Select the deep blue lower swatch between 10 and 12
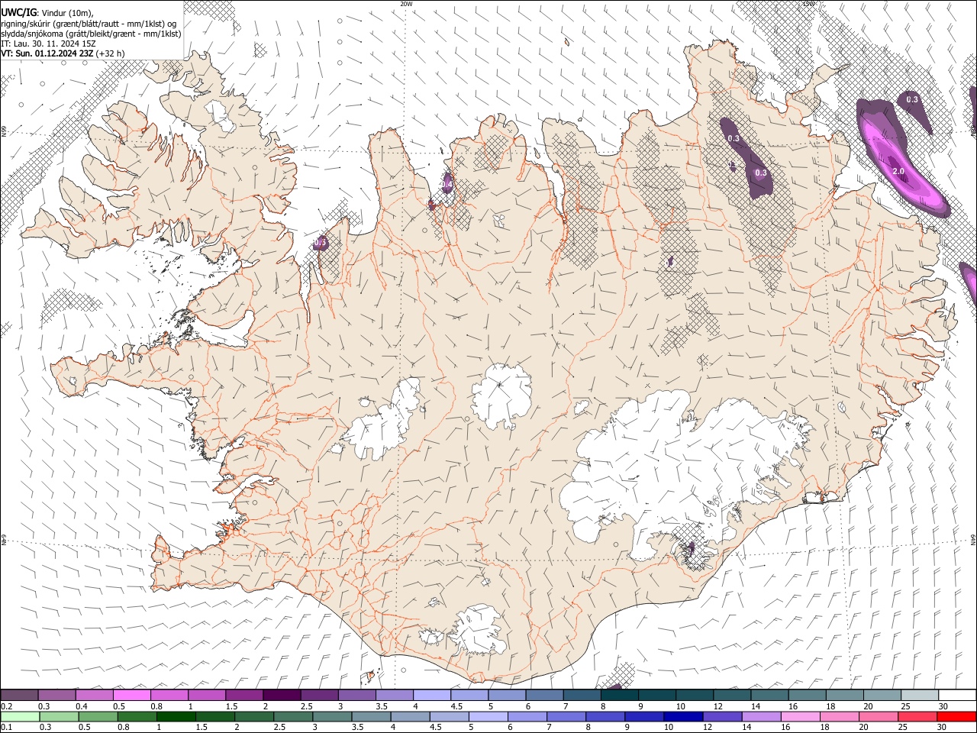 pos(682,716)
